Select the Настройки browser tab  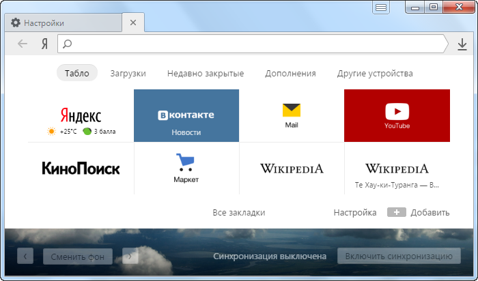click(x=64, y=23)
